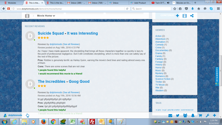
Task: Click the D avatar beside Suicide Squad review
Action: 30,36
